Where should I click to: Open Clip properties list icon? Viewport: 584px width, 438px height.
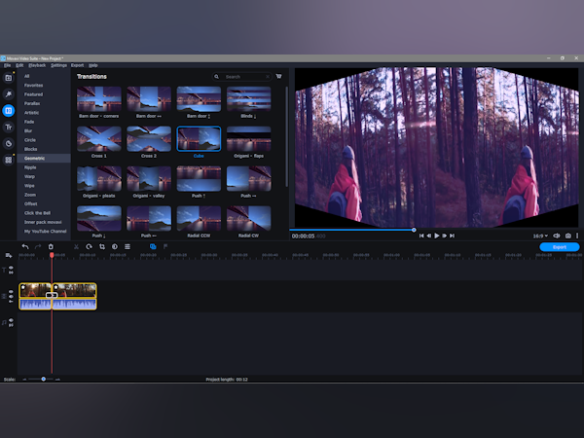(128, 246)
